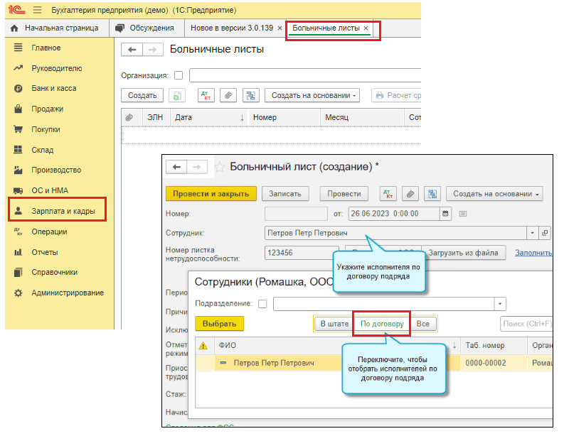Open the Руководителю section

coord(56,68)
